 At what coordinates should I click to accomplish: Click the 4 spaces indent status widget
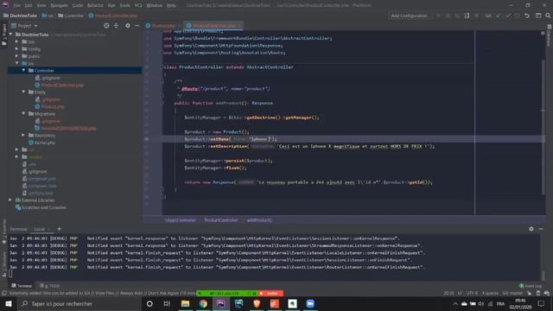click(x=490, y=293)
